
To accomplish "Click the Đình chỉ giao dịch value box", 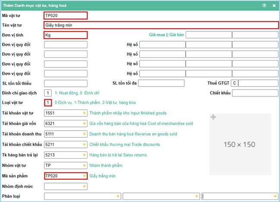I will [x=48, y=93].
